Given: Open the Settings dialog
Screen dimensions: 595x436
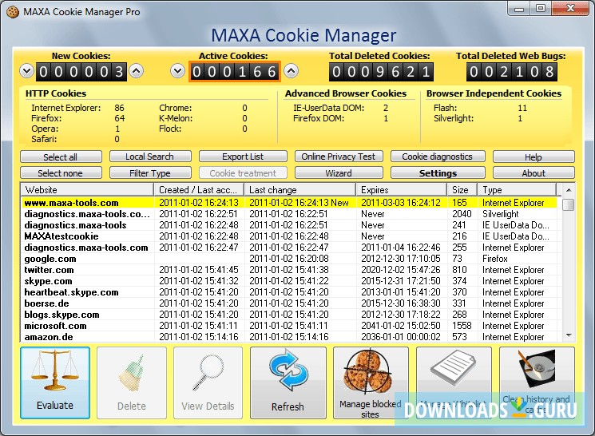Looking at the screenshot, I should click(438, 173).
